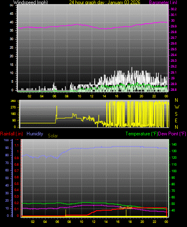Click the S wind direction label
The width and height of the screenshot is (187, 227).
(x=176, y=114)
